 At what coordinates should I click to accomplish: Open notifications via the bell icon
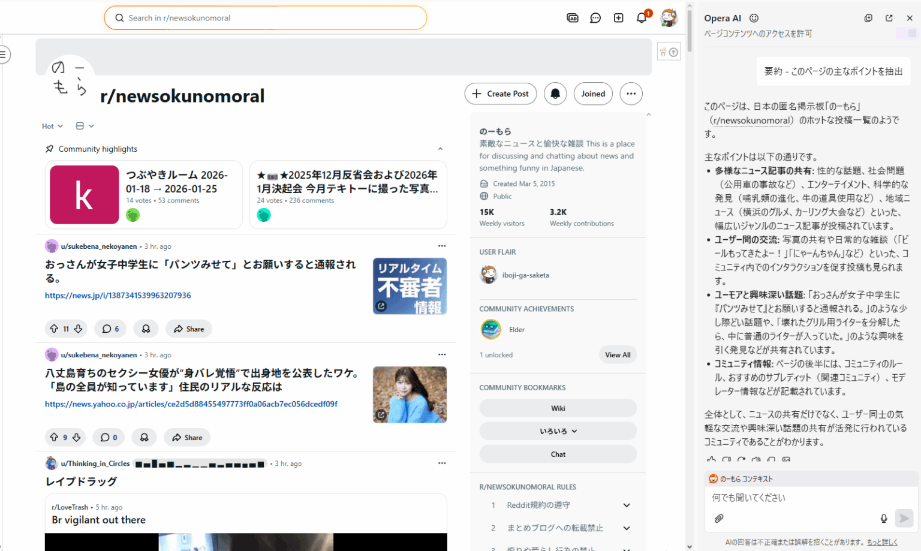[641, 17]
